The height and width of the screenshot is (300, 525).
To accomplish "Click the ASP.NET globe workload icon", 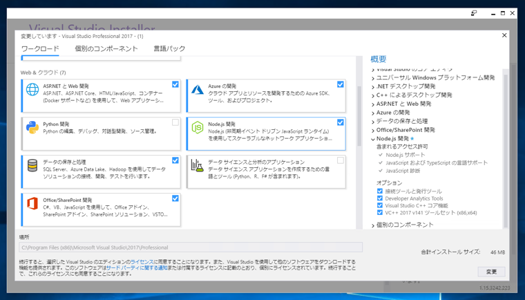I will 32,89.
